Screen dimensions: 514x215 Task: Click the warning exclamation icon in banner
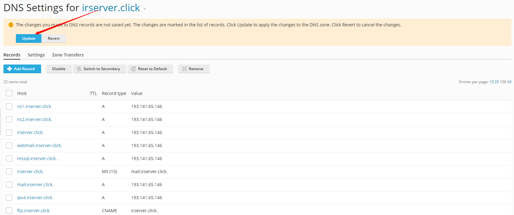click(11, 25)
